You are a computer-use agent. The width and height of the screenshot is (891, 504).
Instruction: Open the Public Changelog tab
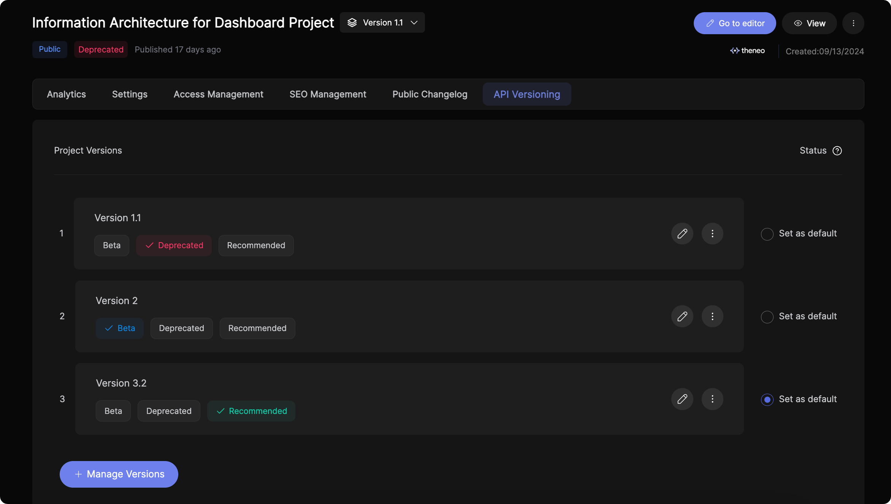[x=430, y=94]
